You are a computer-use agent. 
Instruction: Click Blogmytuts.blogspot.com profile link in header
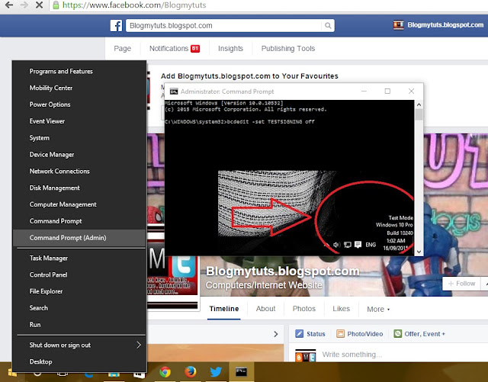pyautogui.click(x=445, y=25)
